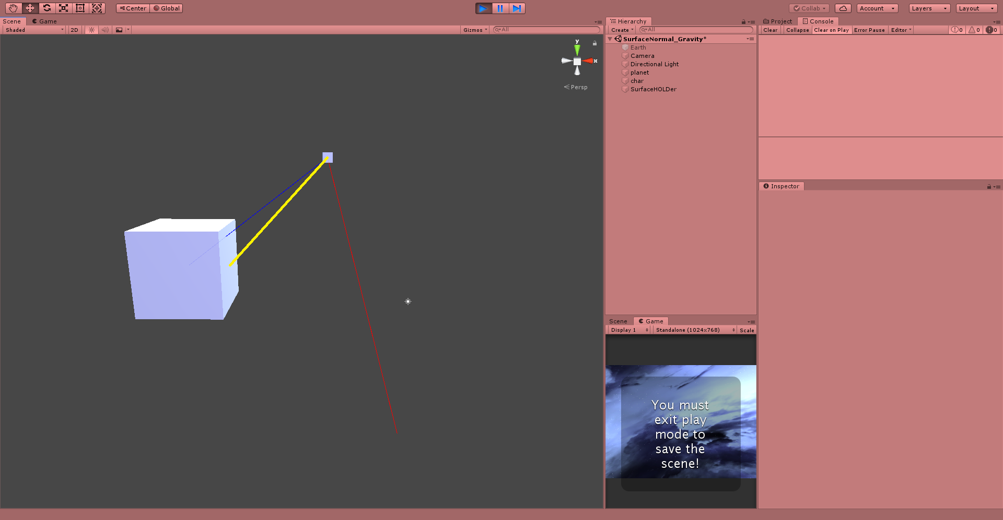Image resolution: width=1003 pixels, height=520 pixels.
Task: Toggle Clear on Play option
Action: [x=832, y=30]
